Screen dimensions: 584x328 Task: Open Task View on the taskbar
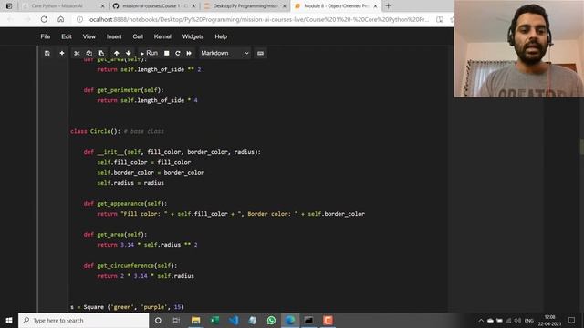[x=176, y=320]
